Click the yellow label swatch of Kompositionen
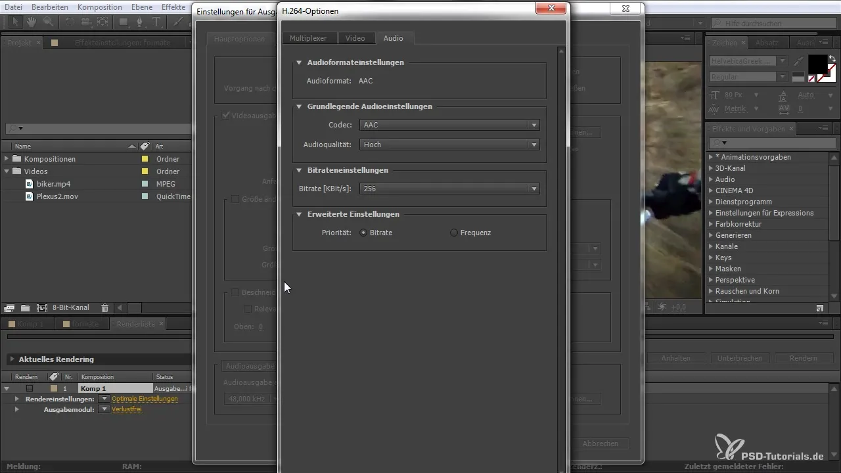Image resolution: width=841 pixels, height=473 pixels. (145, 159)
